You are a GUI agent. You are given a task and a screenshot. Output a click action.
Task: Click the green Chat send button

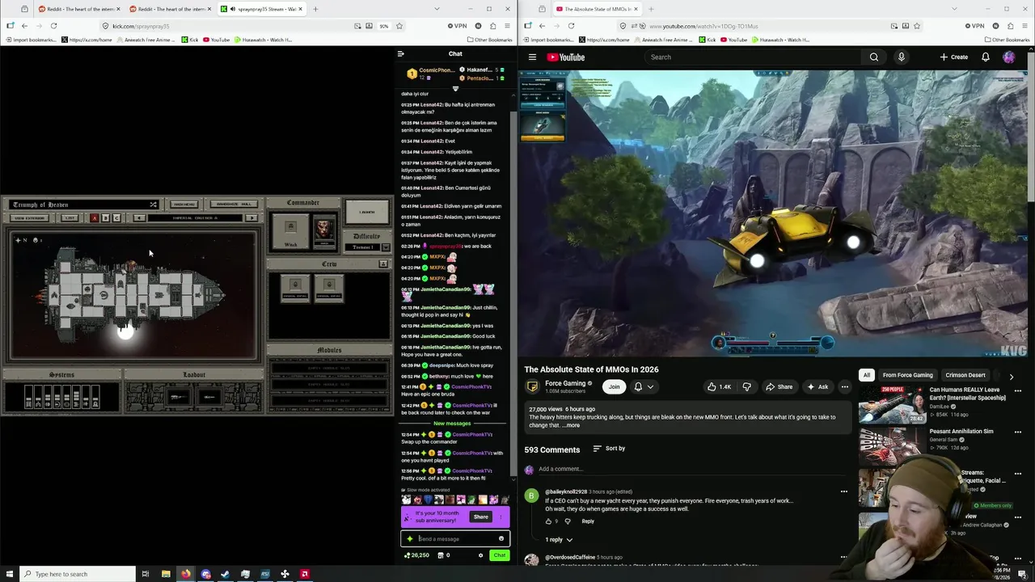tap(499, 555)
